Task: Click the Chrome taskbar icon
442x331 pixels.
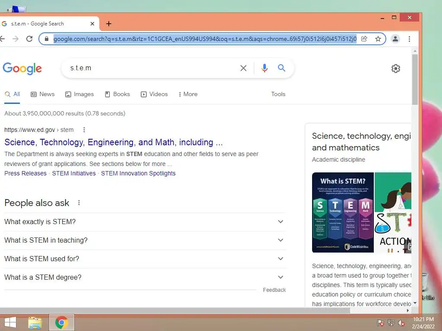Action: 62,322
